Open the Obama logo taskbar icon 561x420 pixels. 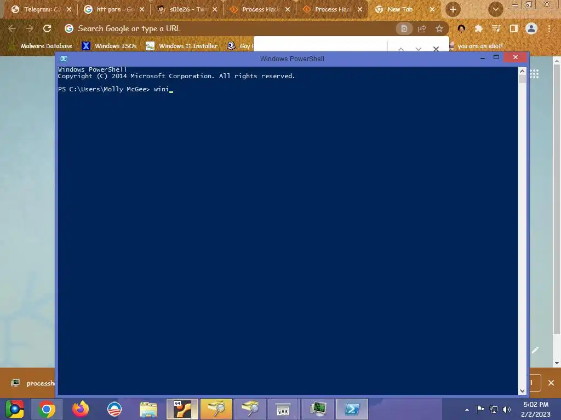(115, 409)
